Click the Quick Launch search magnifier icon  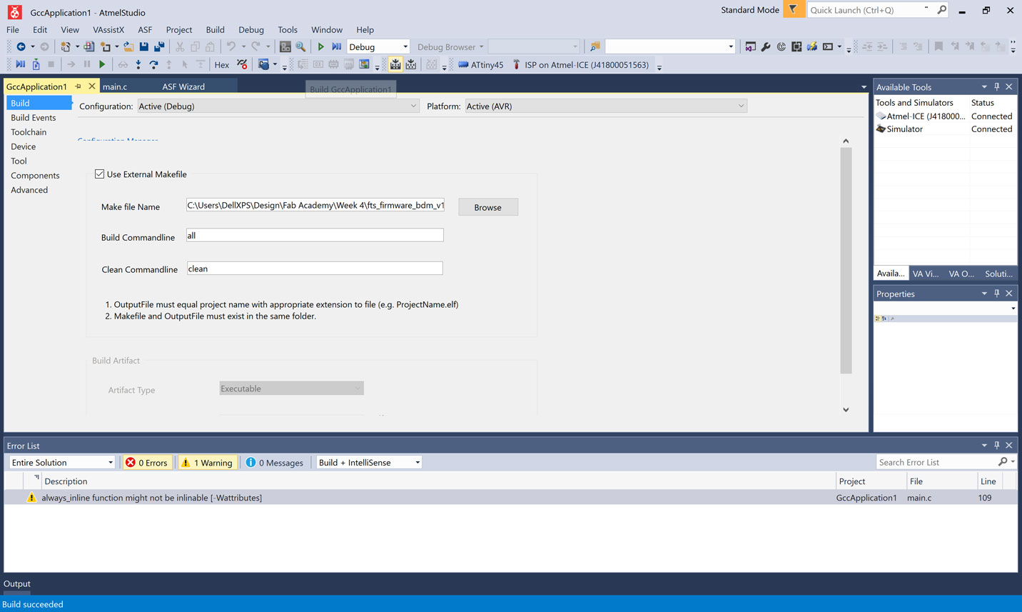[941, 10]
